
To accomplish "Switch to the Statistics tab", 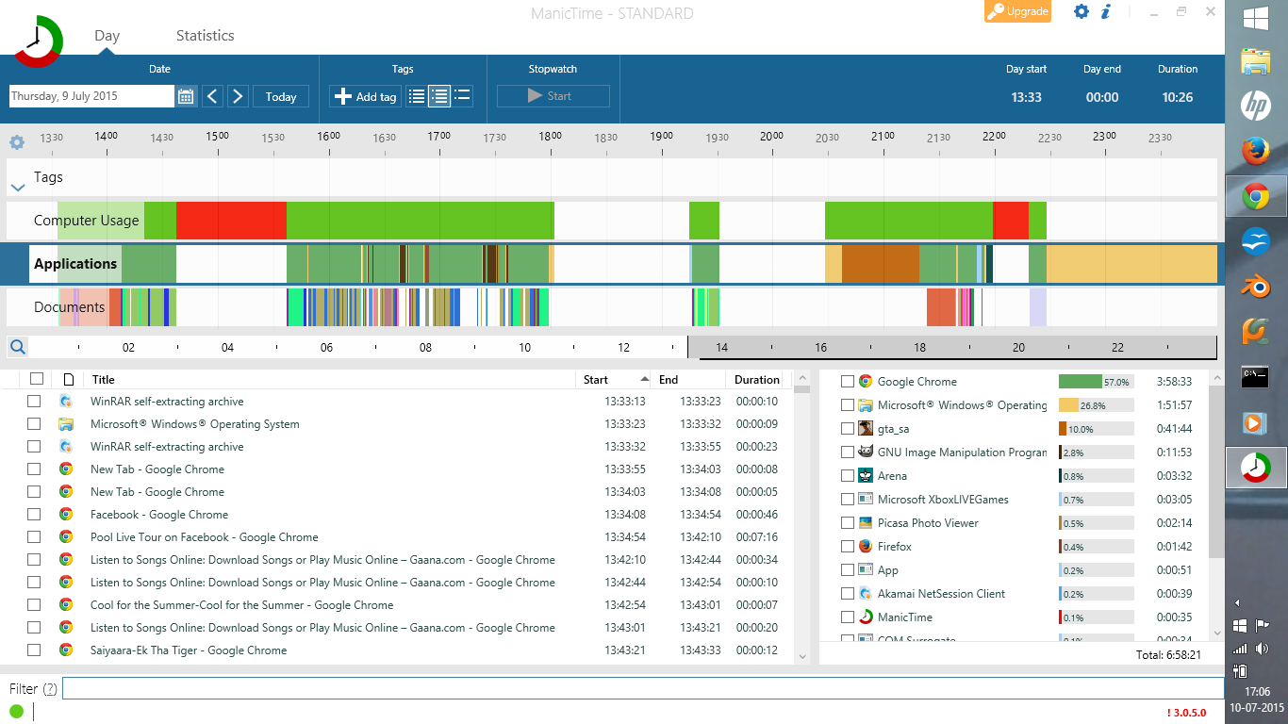I will tap(205, 35).
